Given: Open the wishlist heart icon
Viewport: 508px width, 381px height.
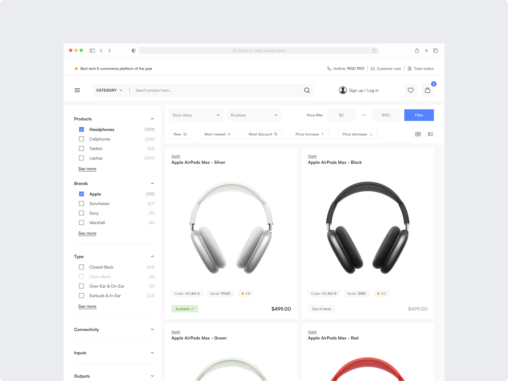Looking at the screenshot, I should click(411, 90).
